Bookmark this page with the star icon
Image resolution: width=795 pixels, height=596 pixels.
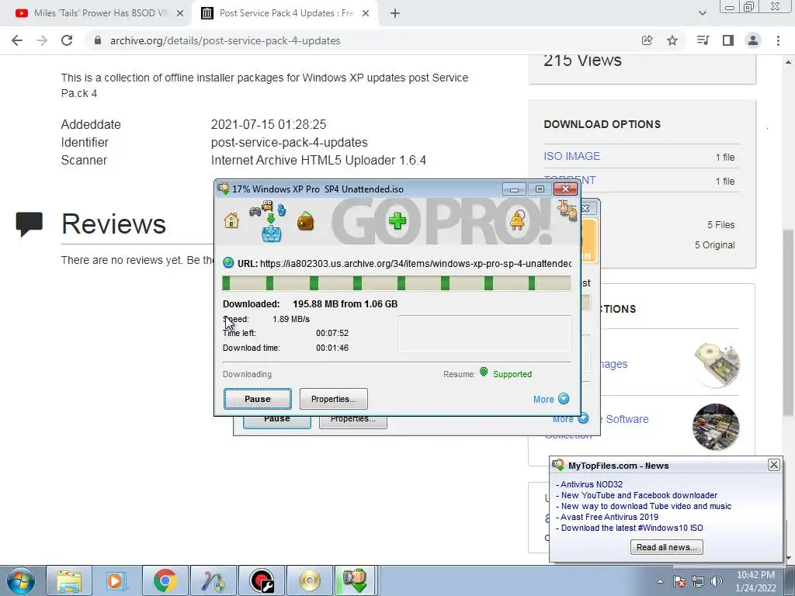click(672, 40)
